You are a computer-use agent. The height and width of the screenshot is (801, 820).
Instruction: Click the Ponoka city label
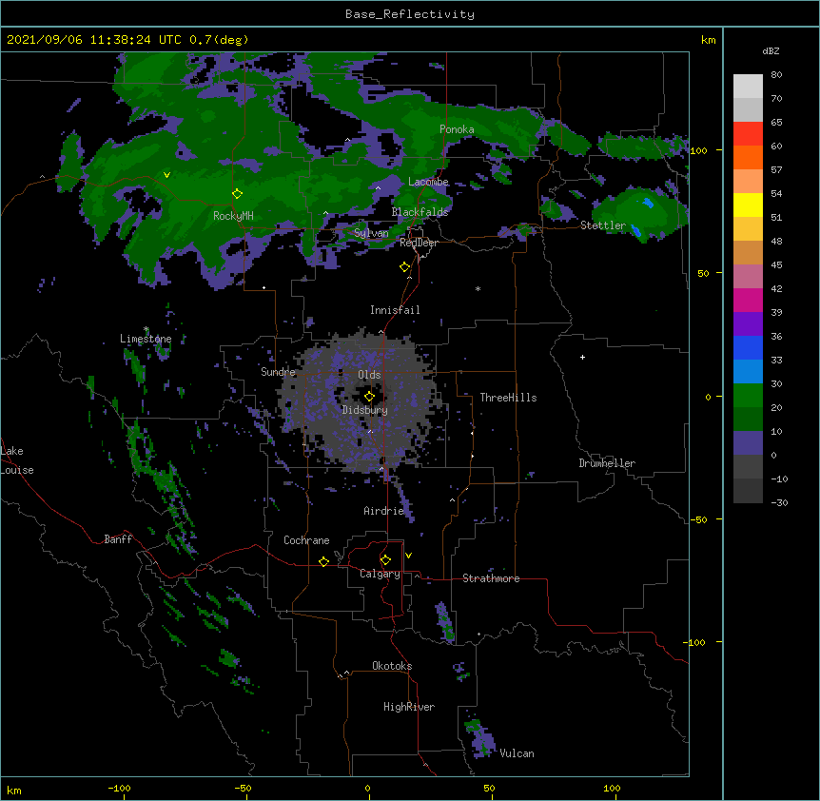[457, 129]
